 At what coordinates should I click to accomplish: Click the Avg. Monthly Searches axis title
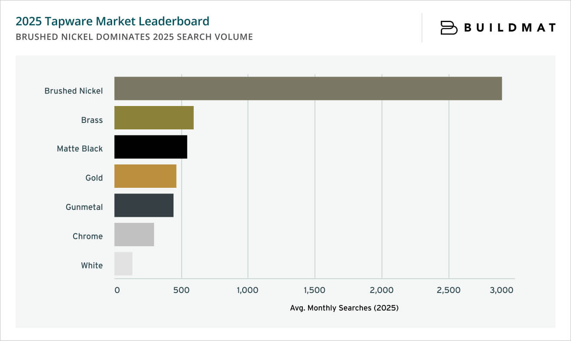(345, 308)
